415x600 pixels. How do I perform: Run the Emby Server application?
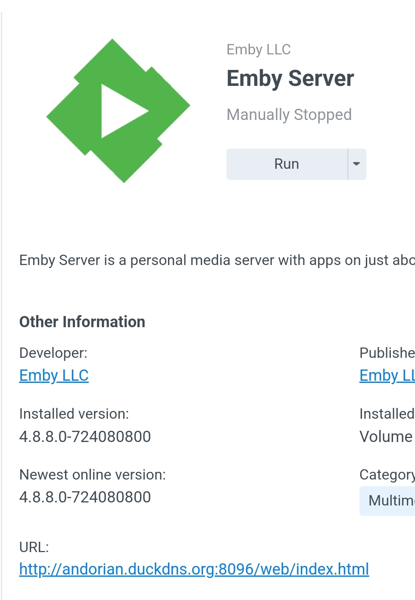(286, 164)
